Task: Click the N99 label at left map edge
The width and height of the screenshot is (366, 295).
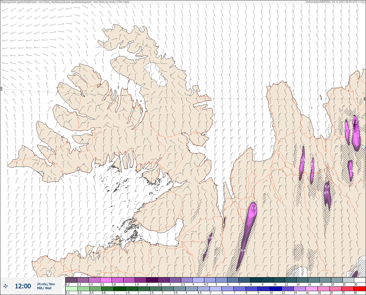Action: [1, 89]
